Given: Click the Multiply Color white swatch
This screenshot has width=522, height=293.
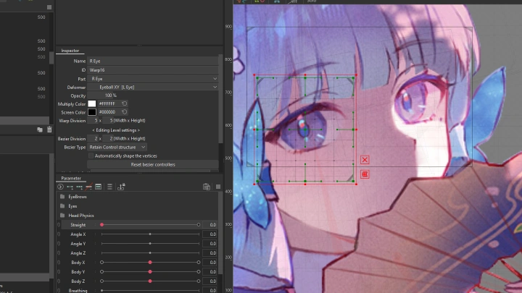Looking at the screenshot, I should pyautogui.click(x=92, y=103).
